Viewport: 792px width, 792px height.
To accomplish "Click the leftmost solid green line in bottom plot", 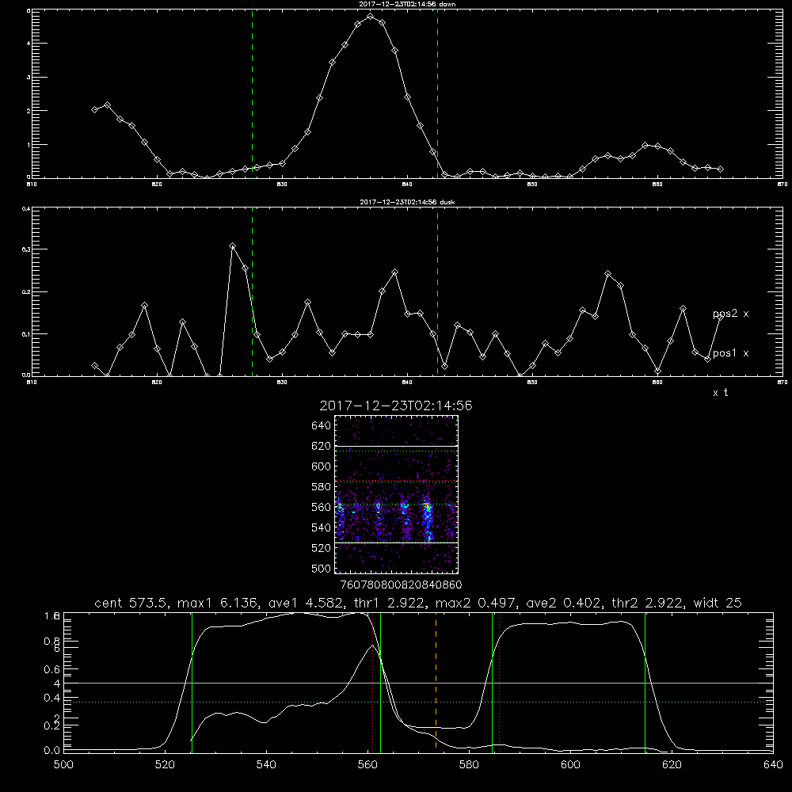I will (x=192, y=682).
